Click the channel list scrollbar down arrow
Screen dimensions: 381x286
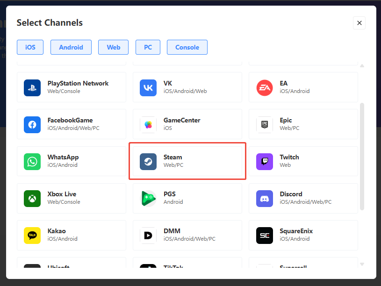tap(362, 264)
